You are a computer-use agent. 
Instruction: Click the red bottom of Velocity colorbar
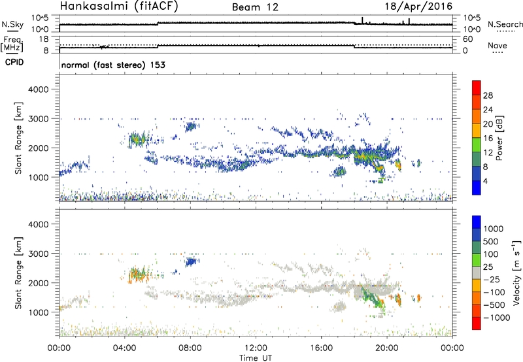[x=477, y=323]
